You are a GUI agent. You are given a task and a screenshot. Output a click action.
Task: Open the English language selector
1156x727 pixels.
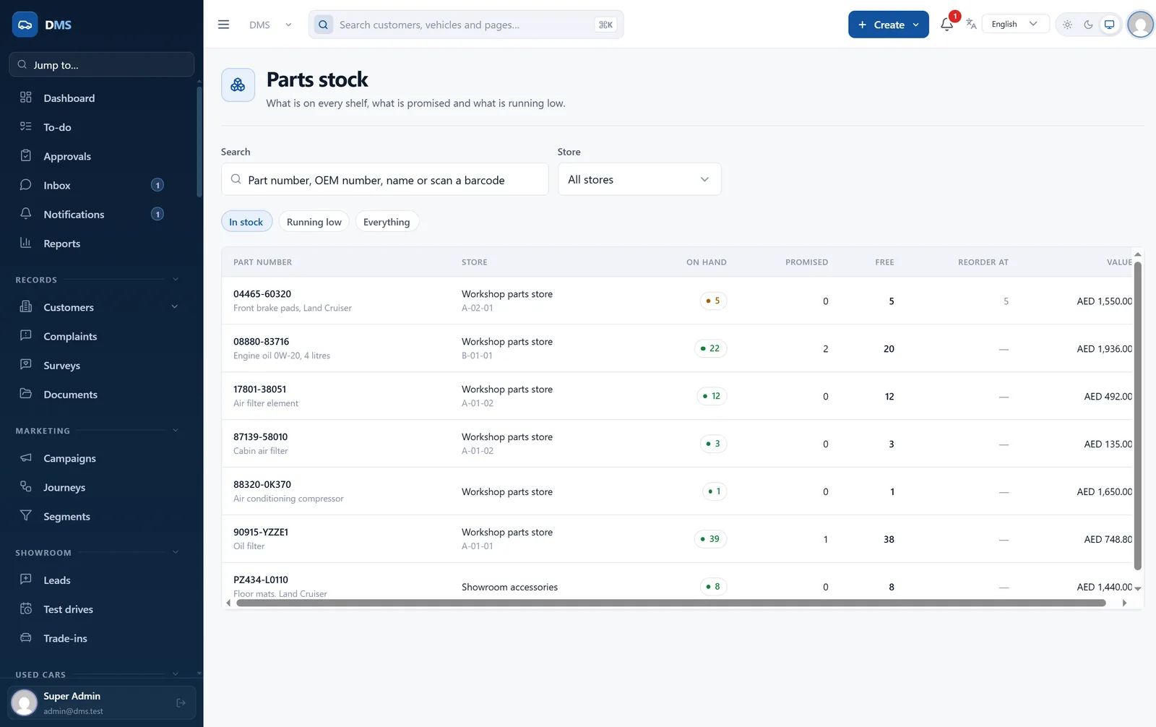click(1015, 24)
